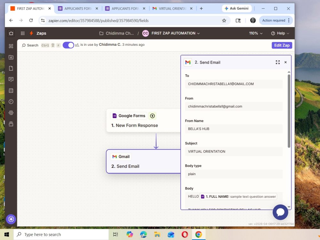Close the VIRTUAL ORIENTATION tab
This screenshot has width=320, height=240.
pyautogui.click(x=191, y=9)
